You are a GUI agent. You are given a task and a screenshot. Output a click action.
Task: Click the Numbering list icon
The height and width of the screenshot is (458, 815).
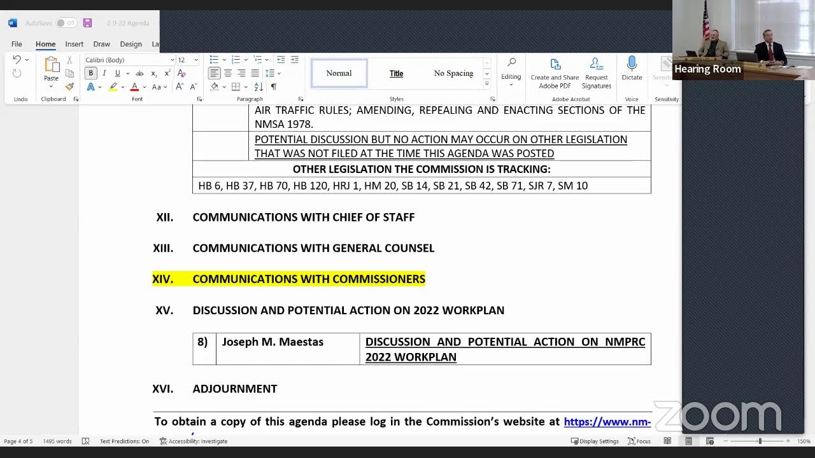pyautogui.click(x=236, y=60)
